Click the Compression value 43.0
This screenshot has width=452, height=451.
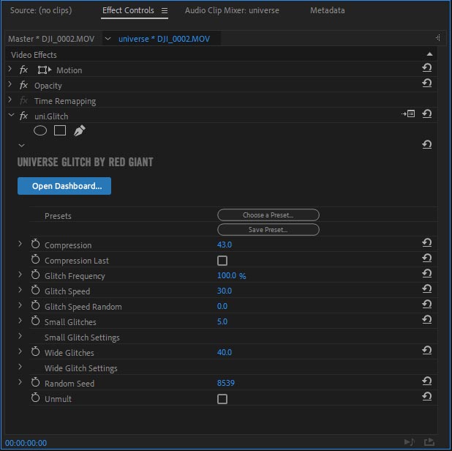[x=225, y=245]
